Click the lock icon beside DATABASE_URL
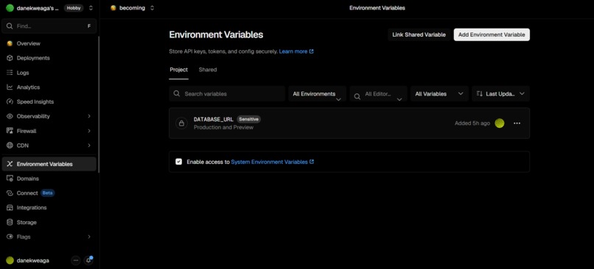 [x=181, y=123]
